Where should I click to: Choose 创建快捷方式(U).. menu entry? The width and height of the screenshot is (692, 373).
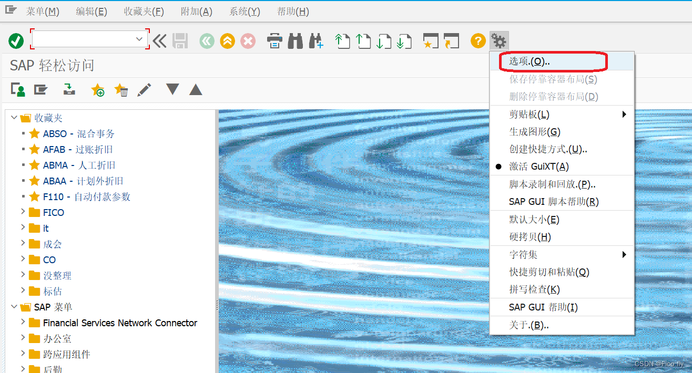(x=562, y=149)
